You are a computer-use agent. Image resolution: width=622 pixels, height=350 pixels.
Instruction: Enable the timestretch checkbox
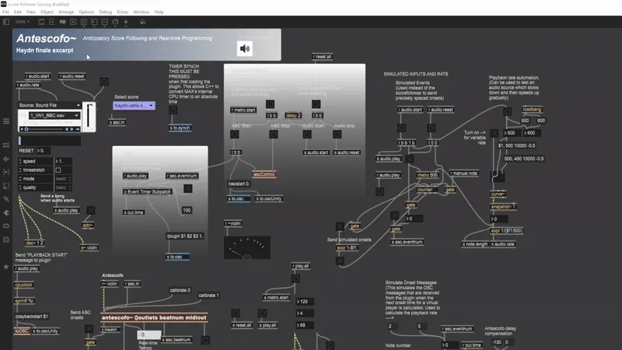pyautogui.click(x=58, y=170)
